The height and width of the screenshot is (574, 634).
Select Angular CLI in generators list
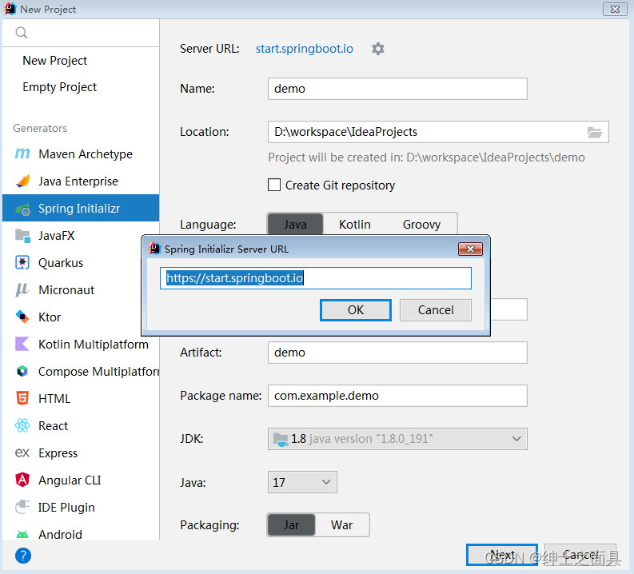click(81, 480)
